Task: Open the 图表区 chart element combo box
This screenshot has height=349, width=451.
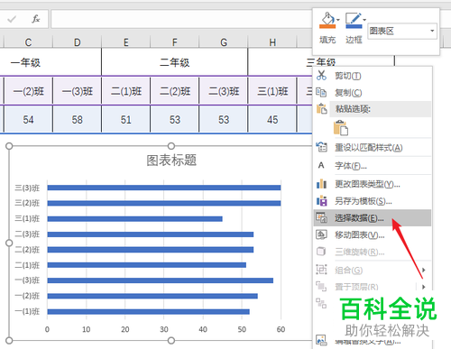Action: pos(402,31)
